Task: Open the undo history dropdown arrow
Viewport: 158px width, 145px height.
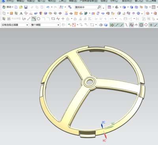Action: [x=52, y=7]
